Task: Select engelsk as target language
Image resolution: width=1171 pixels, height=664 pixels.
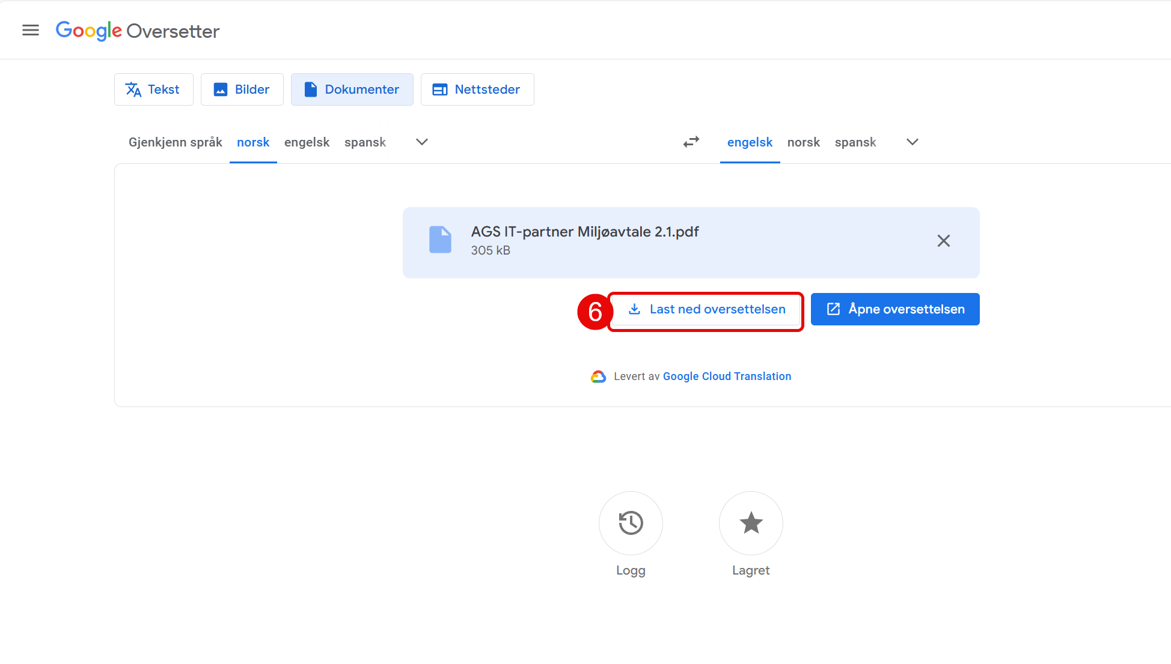Action: pos(750,142)
